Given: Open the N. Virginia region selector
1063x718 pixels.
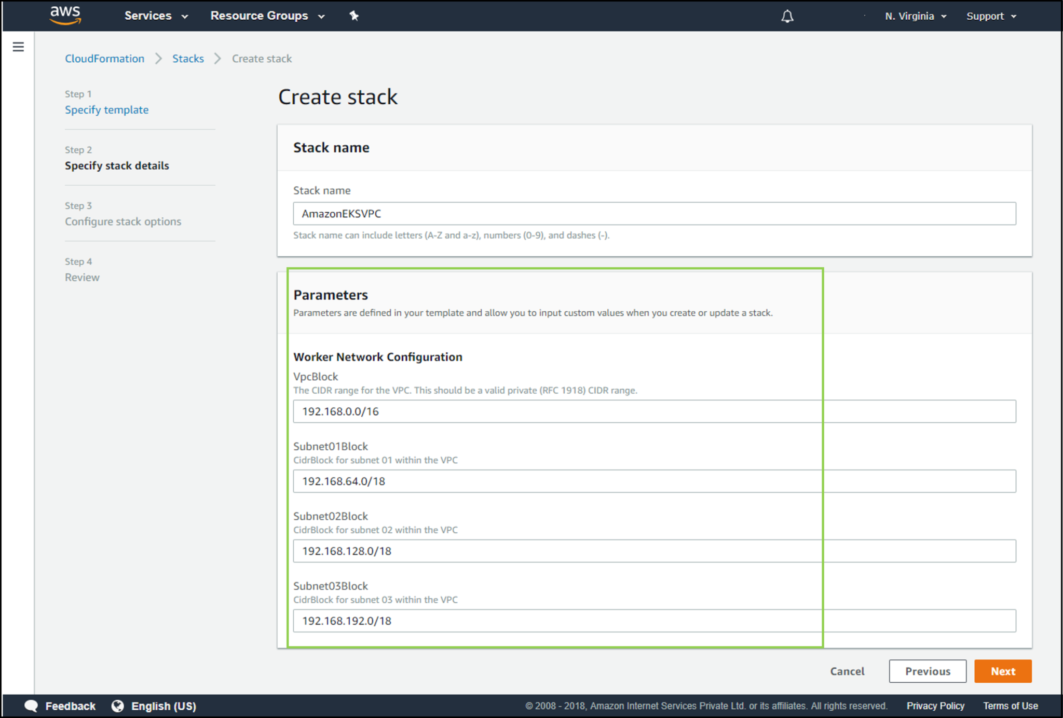Looking at the screenshot, I should (916, 16).
